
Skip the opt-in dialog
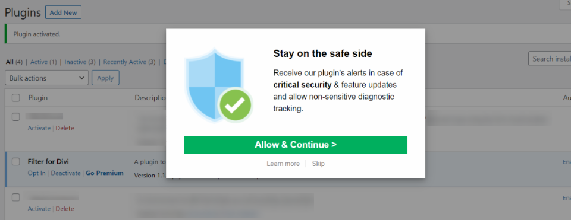coord(318,164)
